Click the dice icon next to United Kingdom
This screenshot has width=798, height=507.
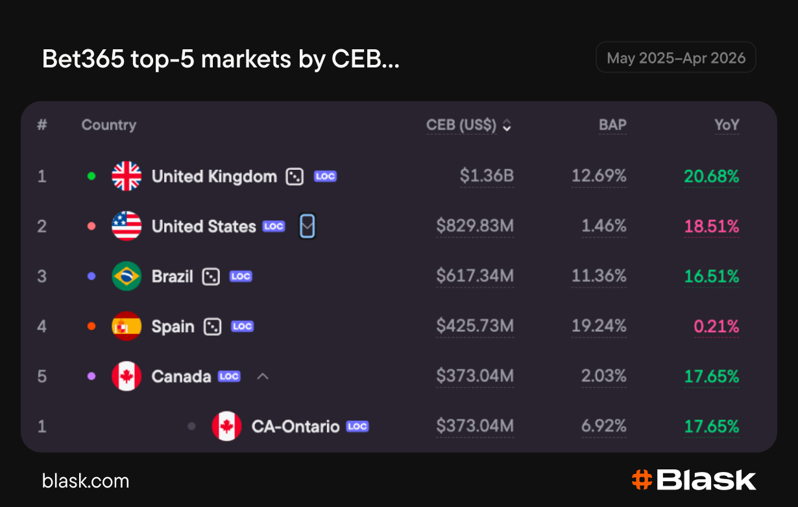[295, 176]
